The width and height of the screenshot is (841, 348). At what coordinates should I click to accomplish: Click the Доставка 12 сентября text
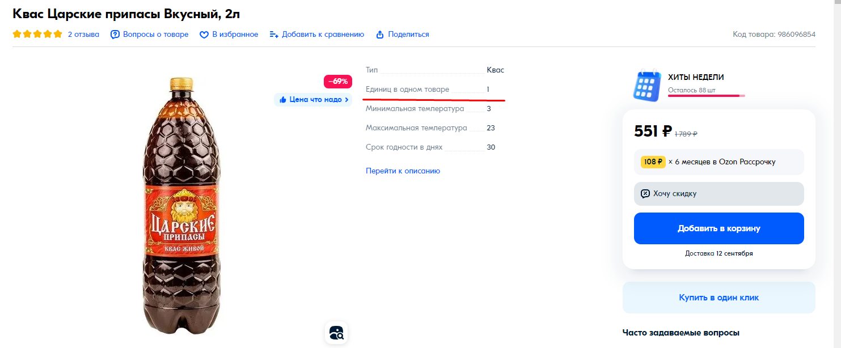(719, 253)
